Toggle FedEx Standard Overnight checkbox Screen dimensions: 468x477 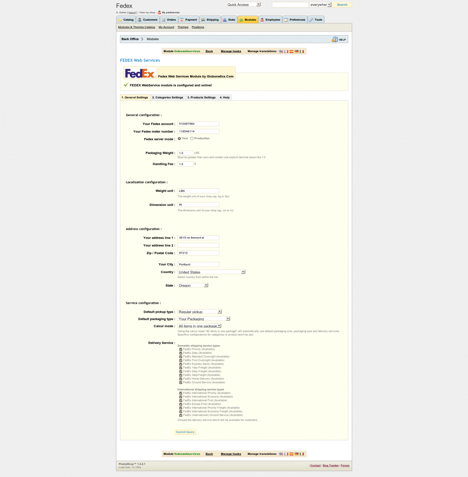click(181, 357)
